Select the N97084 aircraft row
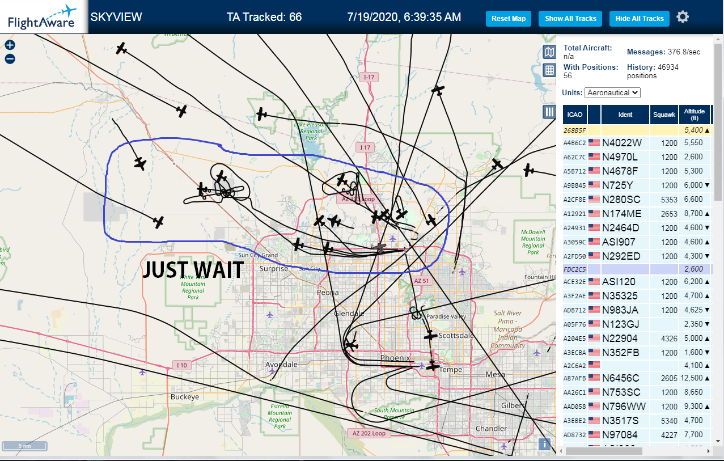This screenshot has width=724, height=461. (x=637, y=435)
